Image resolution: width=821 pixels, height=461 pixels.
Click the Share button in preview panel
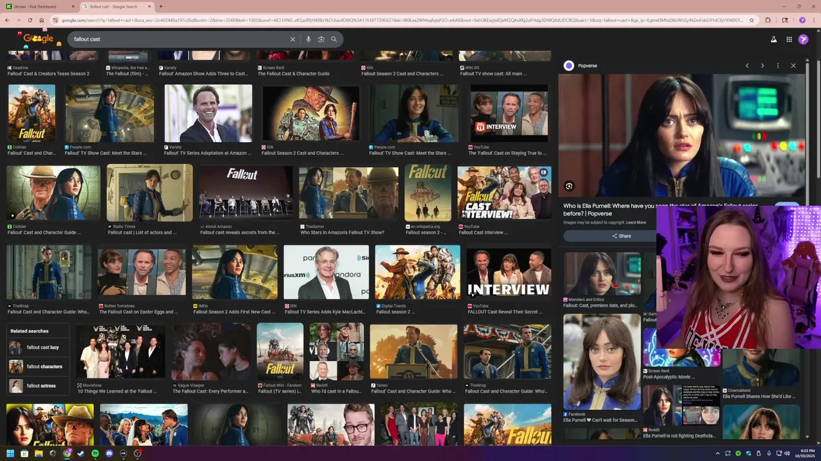click(609, 236)
